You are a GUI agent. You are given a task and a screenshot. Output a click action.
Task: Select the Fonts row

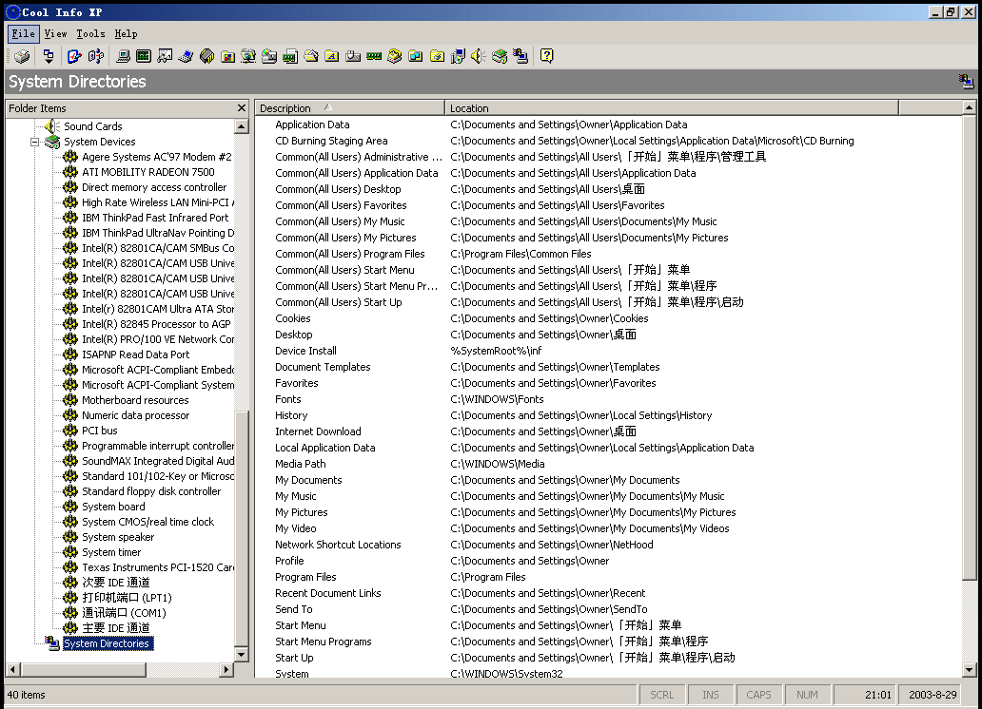point(607,400)
